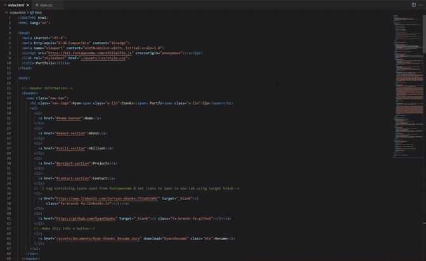Click the #home-banner href
The image size is (426, 261).
pyautogui.click(x=68, y=118)
